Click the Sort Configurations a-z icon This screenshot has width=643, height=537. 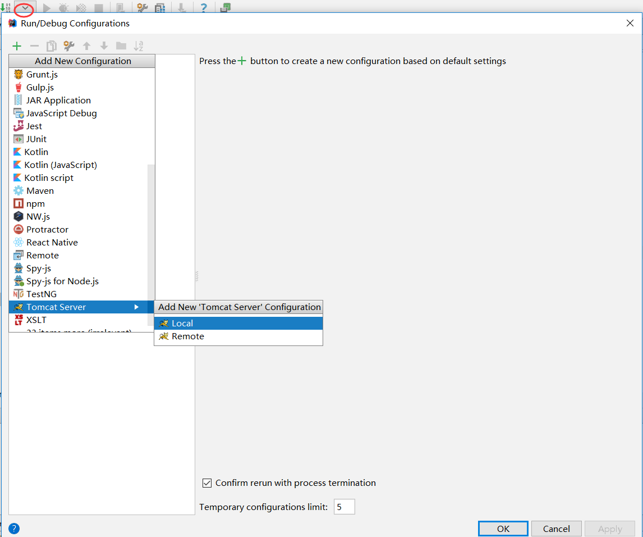coord(139,46)
